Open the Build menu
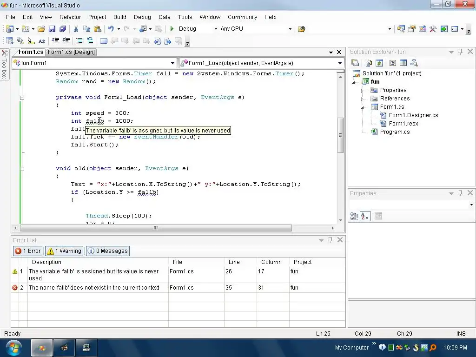The width and height of the screenshot is (476, 357). coord(120,17)
